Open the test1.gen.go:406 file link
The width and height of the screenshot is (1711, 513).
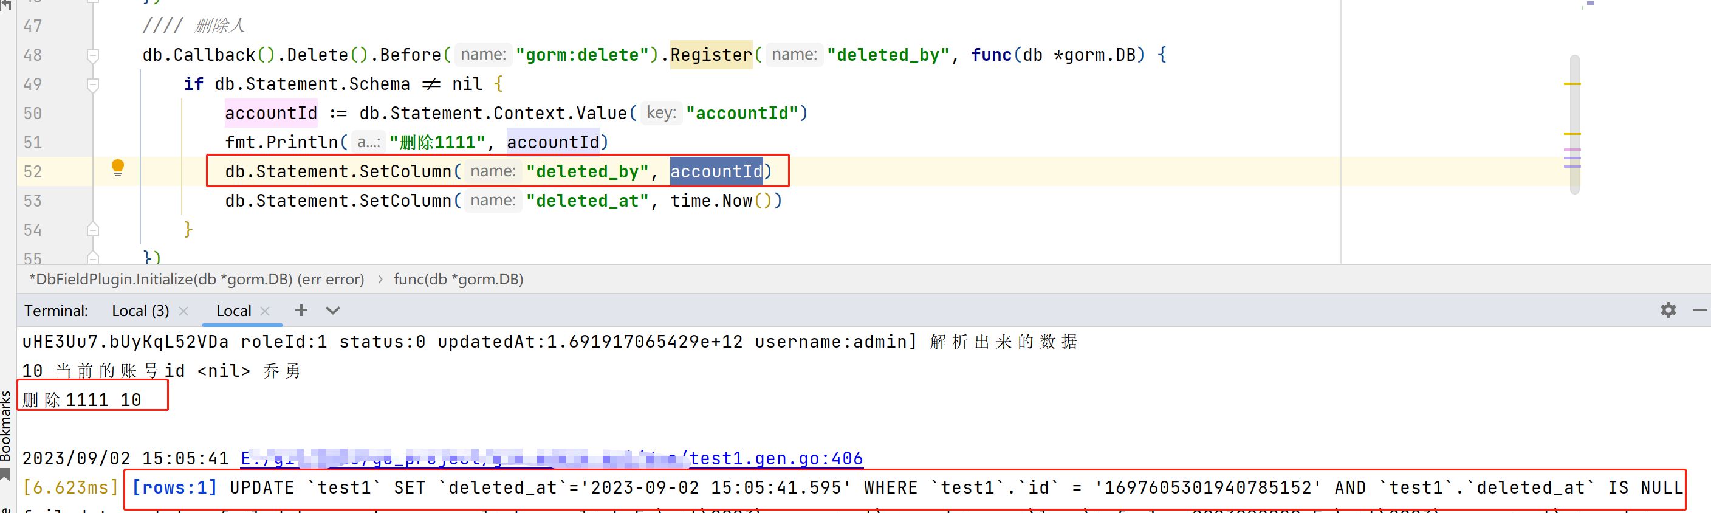tap(775, 458)
